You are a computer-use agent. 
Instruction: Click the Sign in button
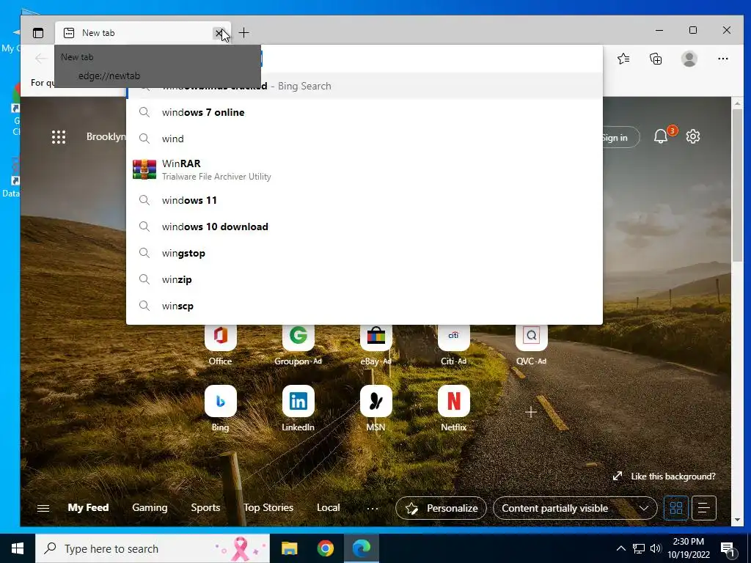point(620,137)
